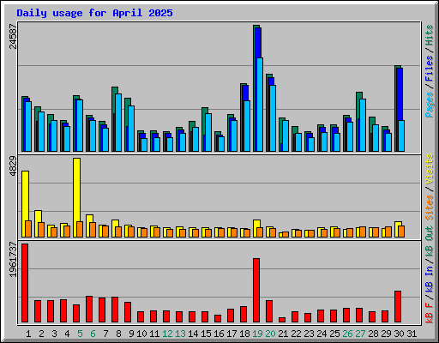Click the Pages legend label
Viewport: 439px width, 343px height.
click(430, 105)
